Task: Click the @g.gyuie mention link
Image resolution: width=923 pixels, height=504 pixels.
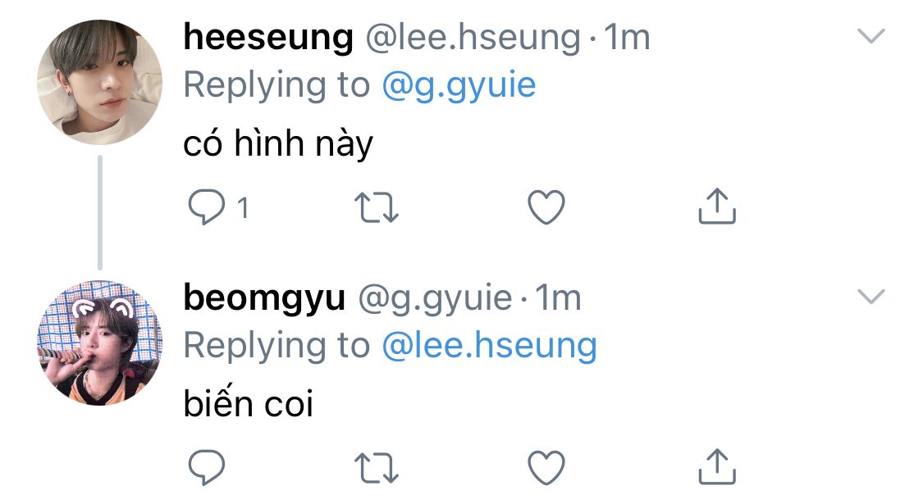Action: point(459,85)
